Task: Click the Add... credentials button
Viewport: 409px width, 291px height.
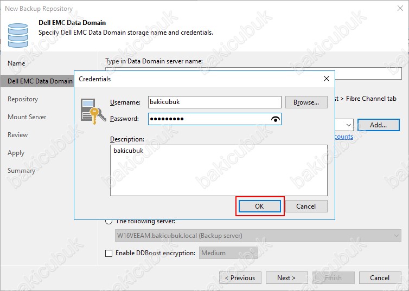Action: point(378,125)
